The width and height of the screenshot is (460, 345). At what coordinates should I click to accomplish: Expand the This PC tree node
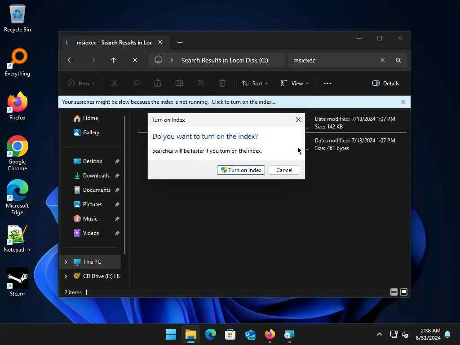(66, 262)
